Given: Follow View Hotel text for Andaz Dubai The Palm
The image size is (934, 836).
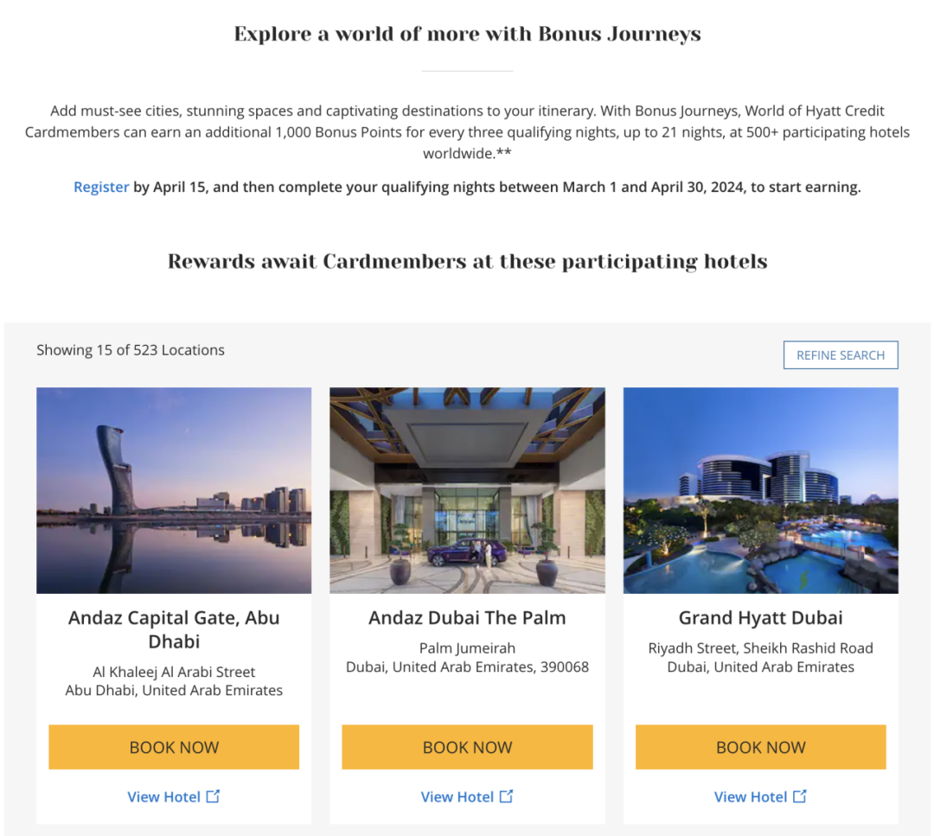Looking at the screenshot, I should pyautogui.click(x=457, y=797).
